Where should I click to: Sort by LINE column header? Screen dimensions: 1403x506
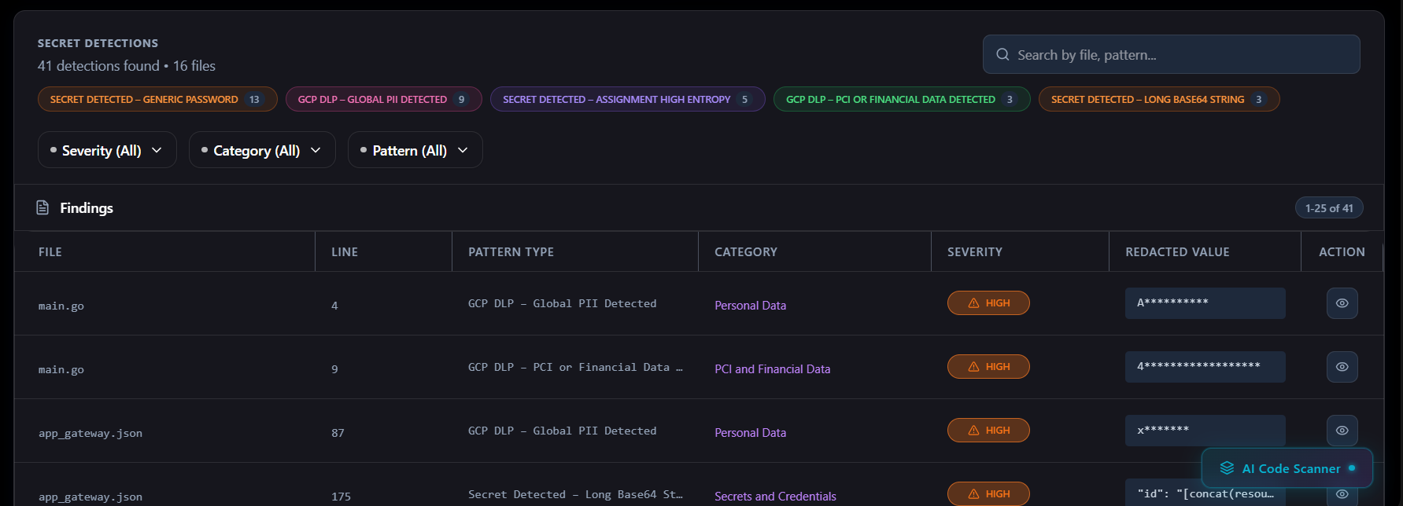pos(345,252)
